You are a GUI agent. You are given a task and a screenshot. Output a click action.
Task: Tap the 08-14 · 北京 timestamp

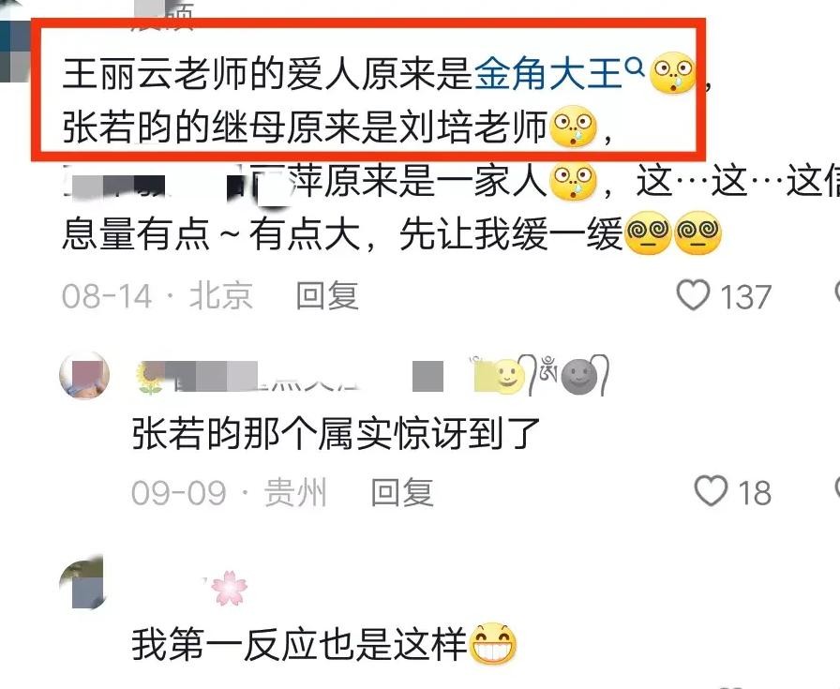(x=157, y=295)
